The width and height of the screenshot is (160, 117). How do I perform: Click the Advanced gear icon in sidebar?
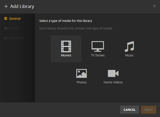click(x=6, y=38)
